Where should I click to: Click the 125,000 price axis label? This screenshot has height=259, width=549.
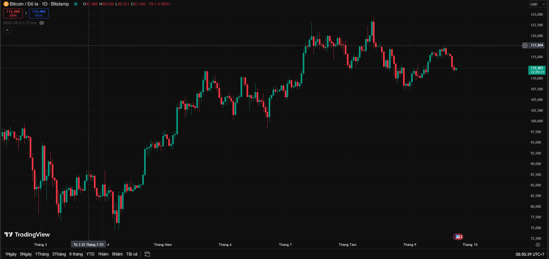click(537, 14)
